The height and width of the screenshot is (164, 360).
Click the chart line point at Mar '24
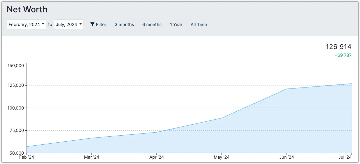(x=92, y=138)
